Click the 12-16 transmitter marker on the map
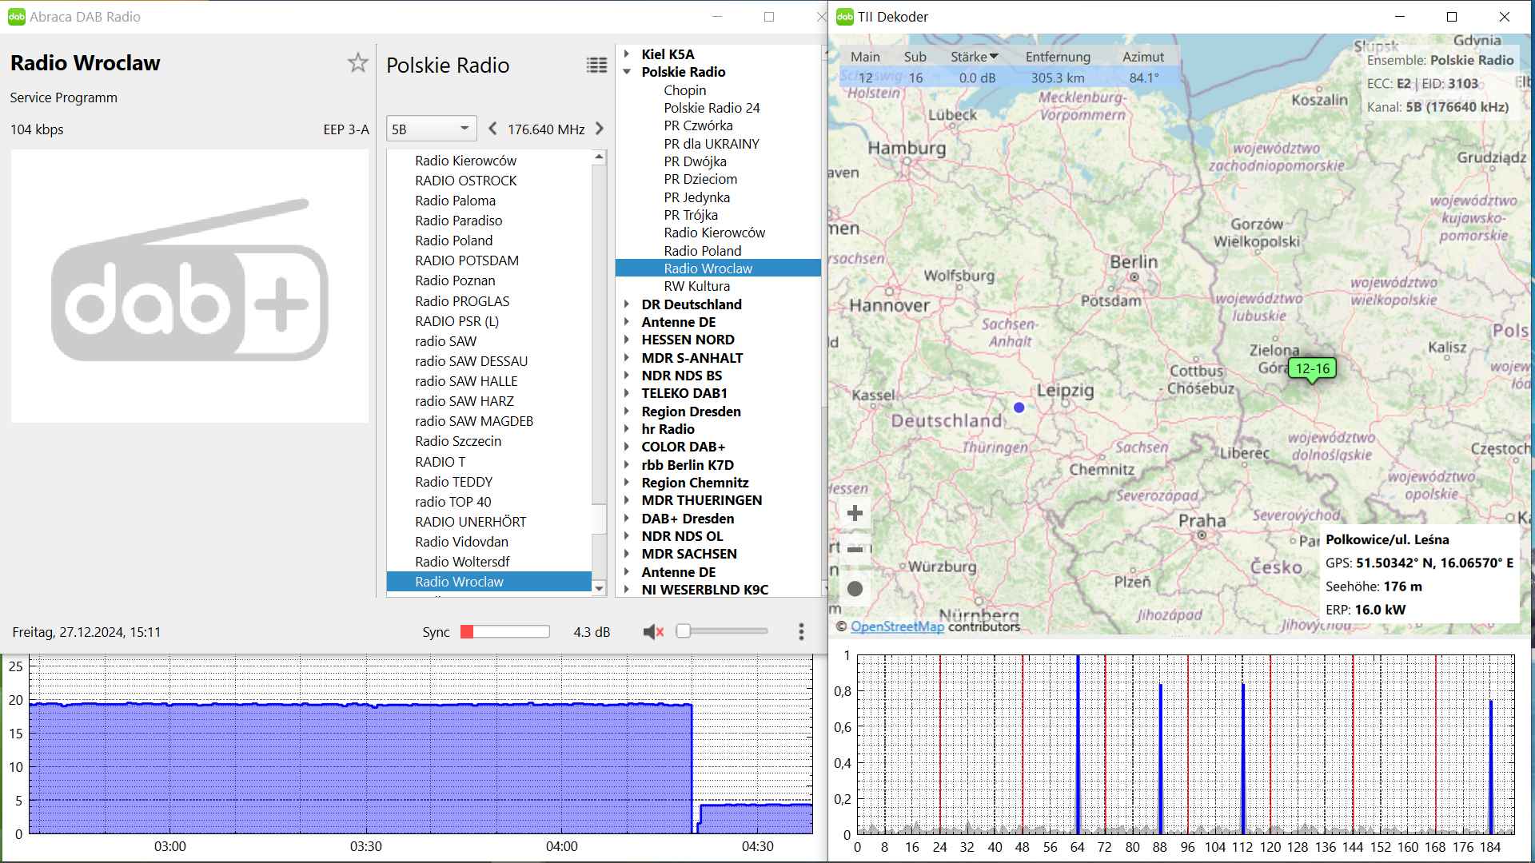This screenshot has height=863, width=1535. [1312, 368]
